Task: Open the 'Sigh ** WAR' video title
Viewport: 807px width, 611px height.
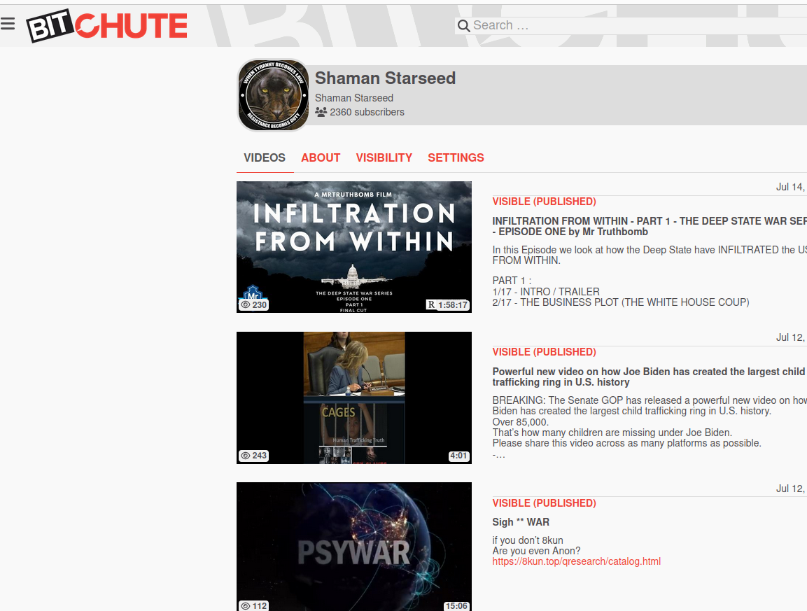Action: point(521,522)
